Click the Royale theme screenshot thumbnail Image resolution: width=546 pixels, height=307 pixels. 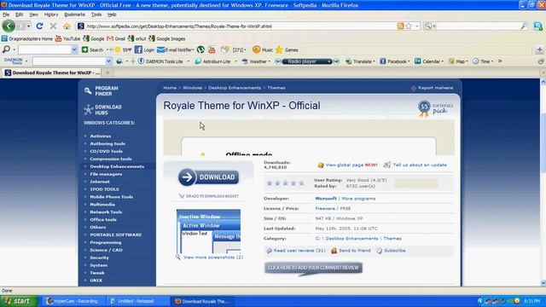point(208,231)
